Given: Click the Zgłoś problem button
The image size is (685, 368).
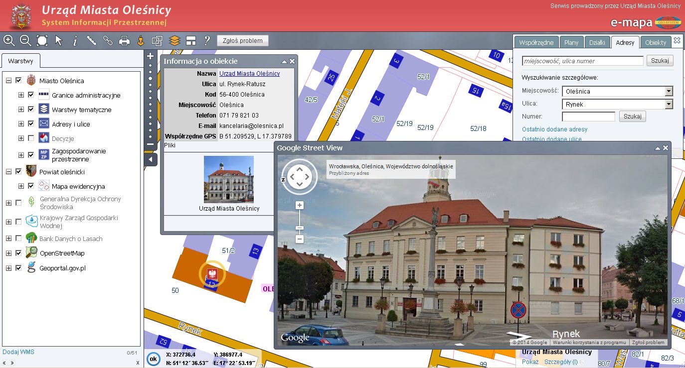Looking at the screenshot, I should pyautogui.click(x=243, y=40).
